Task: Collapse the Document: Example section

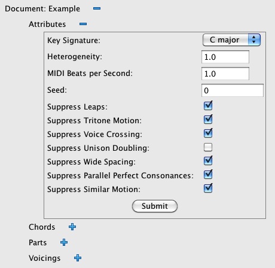Action: [97, 8]
